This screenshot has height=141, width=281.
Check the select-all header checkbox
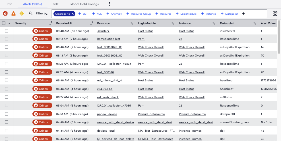point(4,23)
